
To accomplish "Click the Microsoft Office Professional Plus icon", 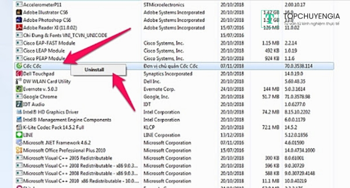I will (x=19, y=150).
